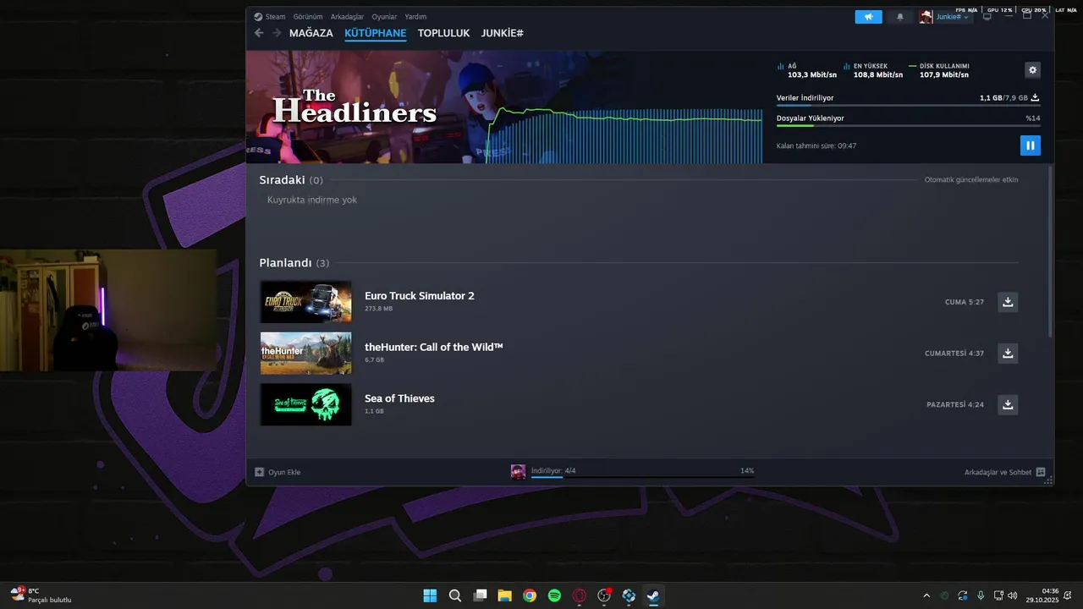1083x609 pixels.
Task: Open the JUNKİE# profile tab
Action: (x=502, y=33)
